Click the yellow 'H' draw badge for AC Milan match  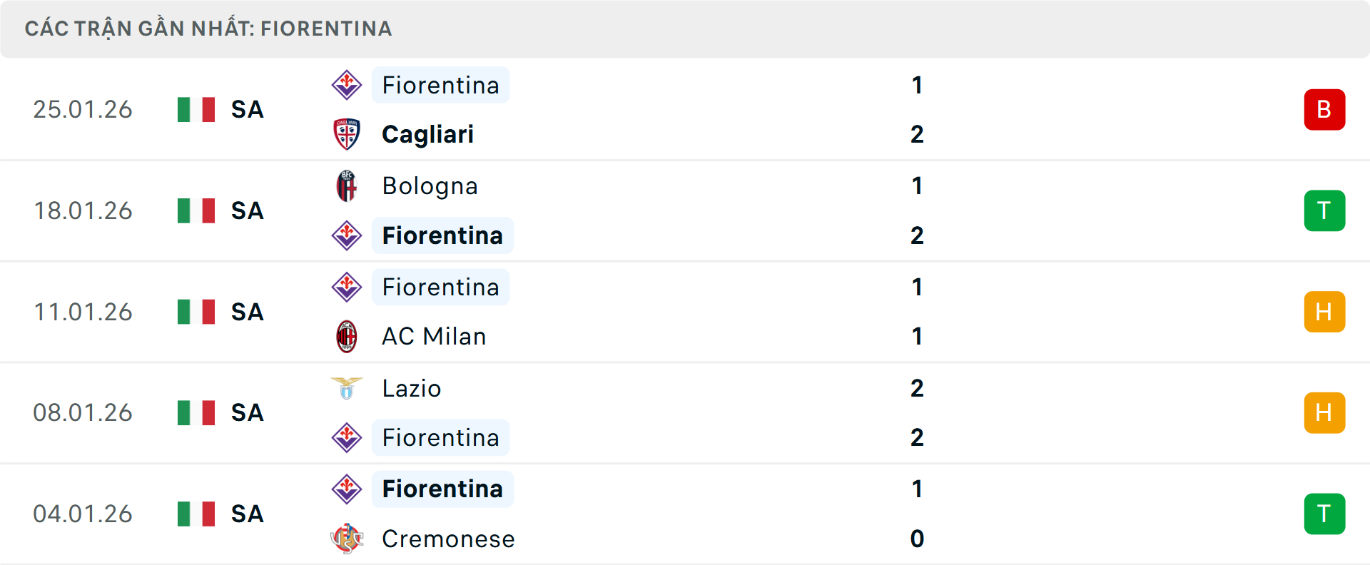[1325, 312]
